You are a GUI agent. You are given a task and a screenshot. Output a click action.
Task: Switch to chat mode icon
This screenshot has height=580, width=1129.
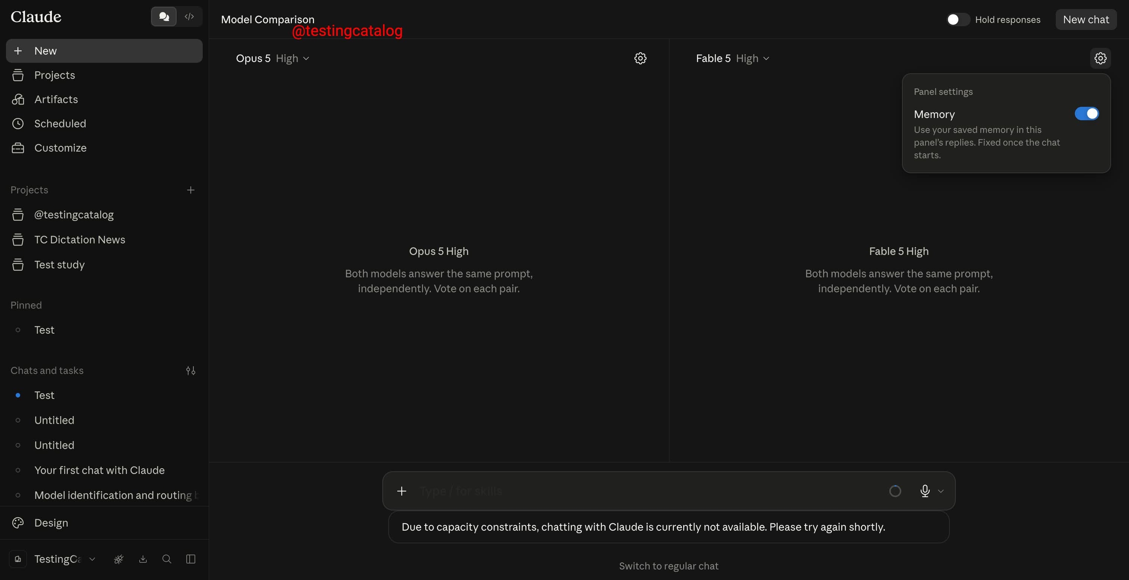click(x=164, y=17)
